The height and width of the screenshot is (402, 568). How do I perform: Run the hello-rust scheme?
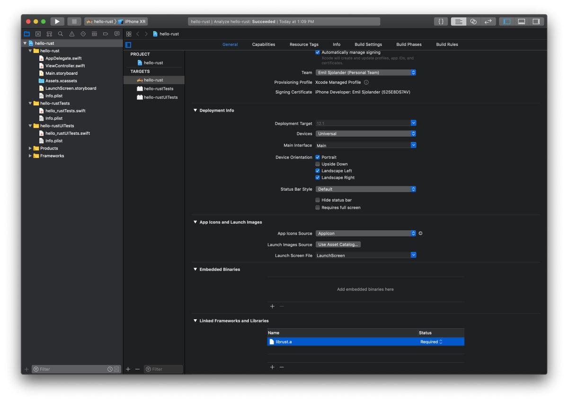point(57,21)
